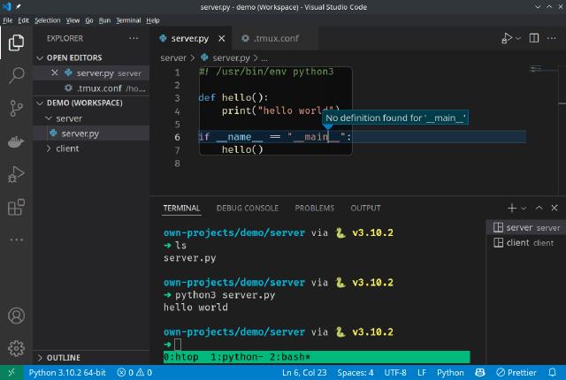Click the Explorer views and more actions ellipsis
The width and height of the screenshot is (566, 380).
(134, 38)
